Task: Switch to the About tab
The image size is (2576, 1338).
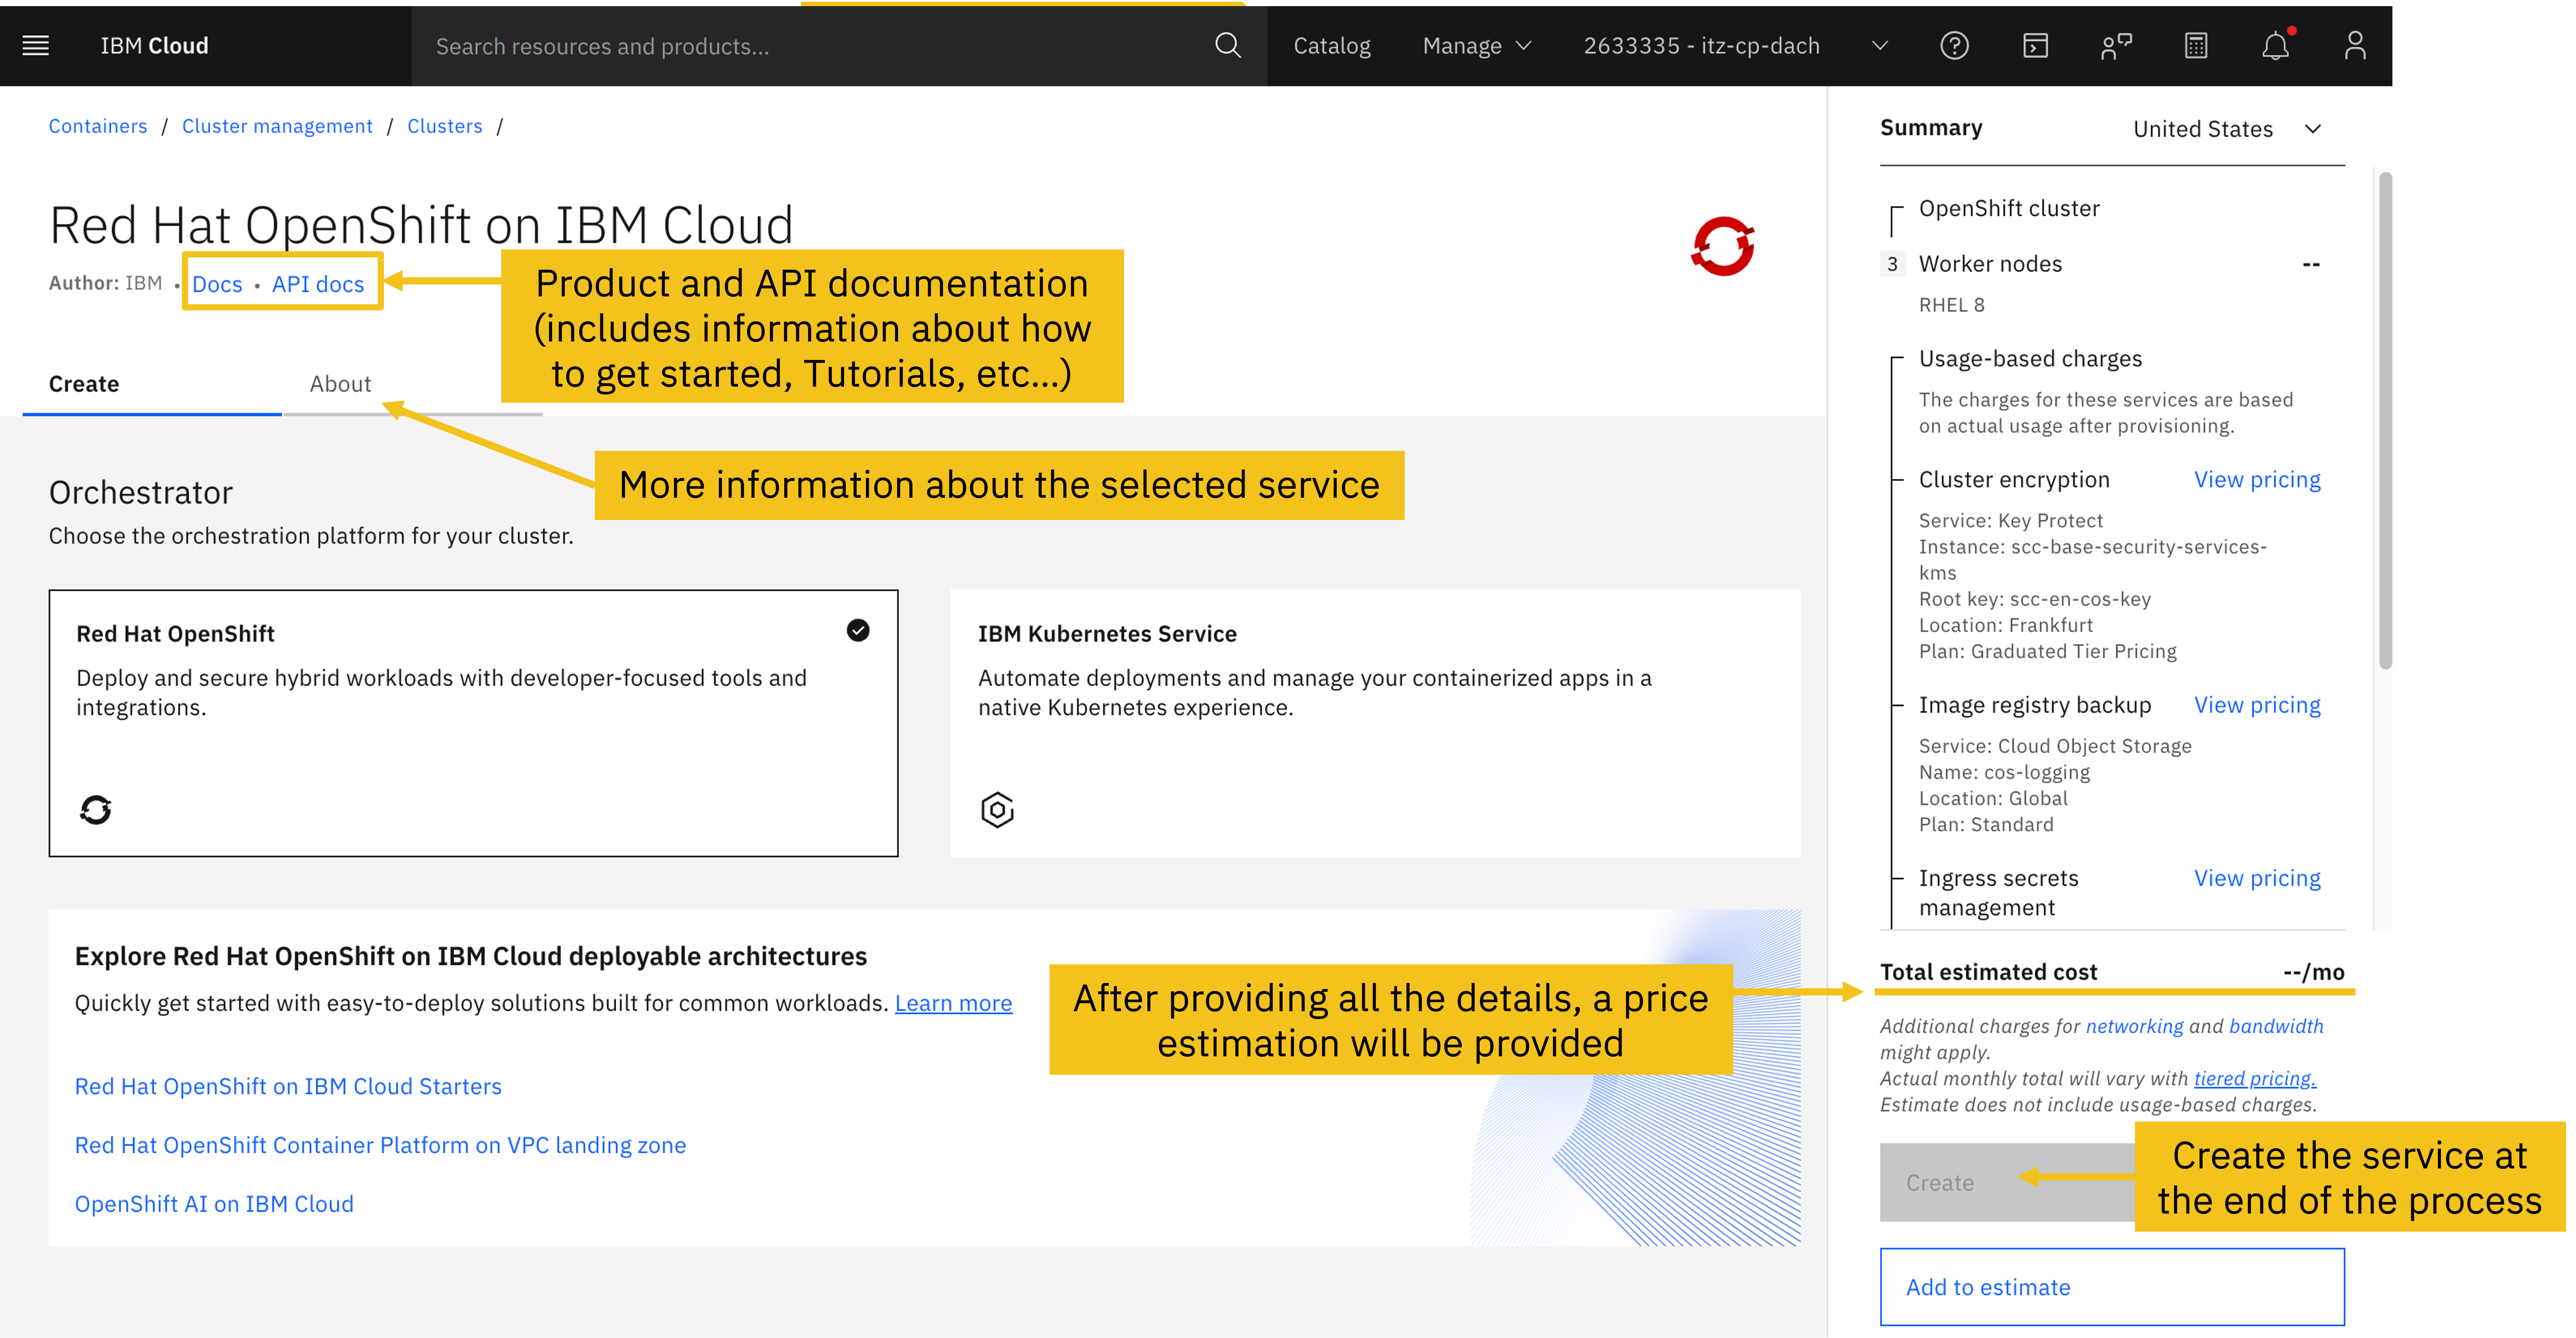Action: tap(340, 384)
